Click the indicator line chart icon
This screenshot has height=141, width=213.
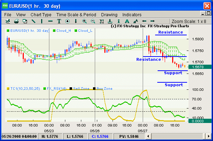coord(136,21)
